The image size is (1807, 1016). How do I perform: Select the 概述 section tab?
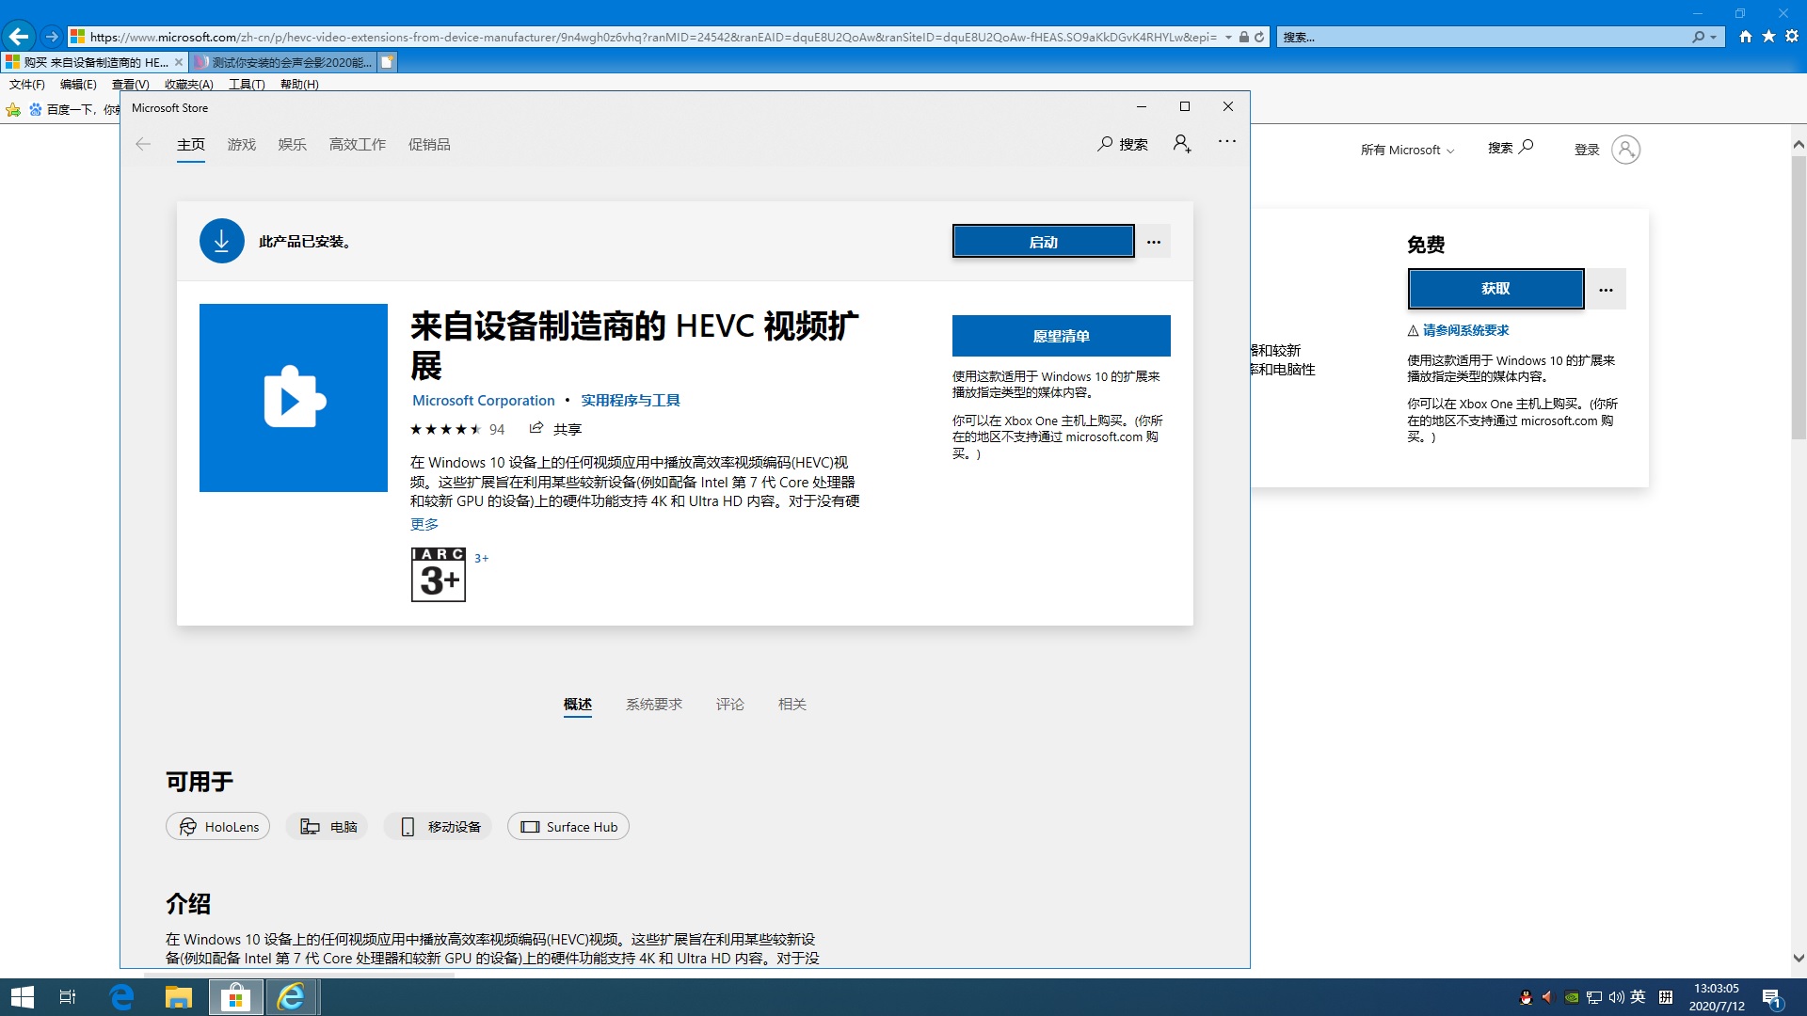click(578, 704)
